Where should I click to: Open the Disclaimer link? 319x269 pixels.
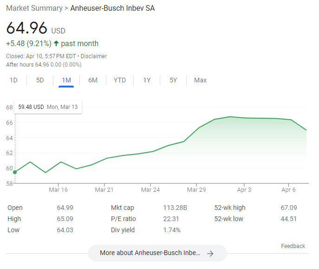(x=94, y=56)
